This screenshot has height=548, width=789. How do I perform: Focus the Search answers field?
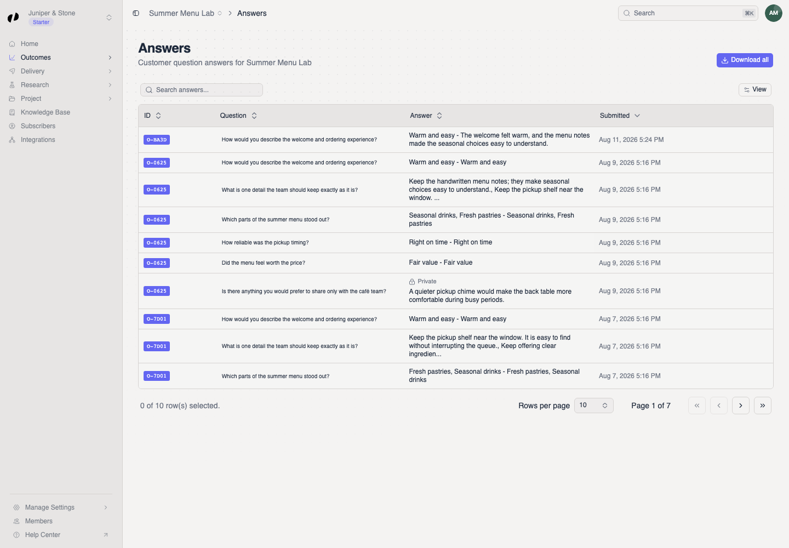click(202, 90)
